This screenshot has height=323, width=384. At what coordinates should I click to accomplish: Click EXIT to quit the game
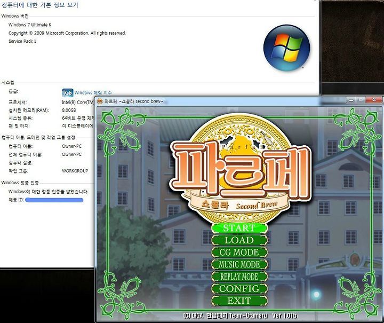click(x=239, y=301)
